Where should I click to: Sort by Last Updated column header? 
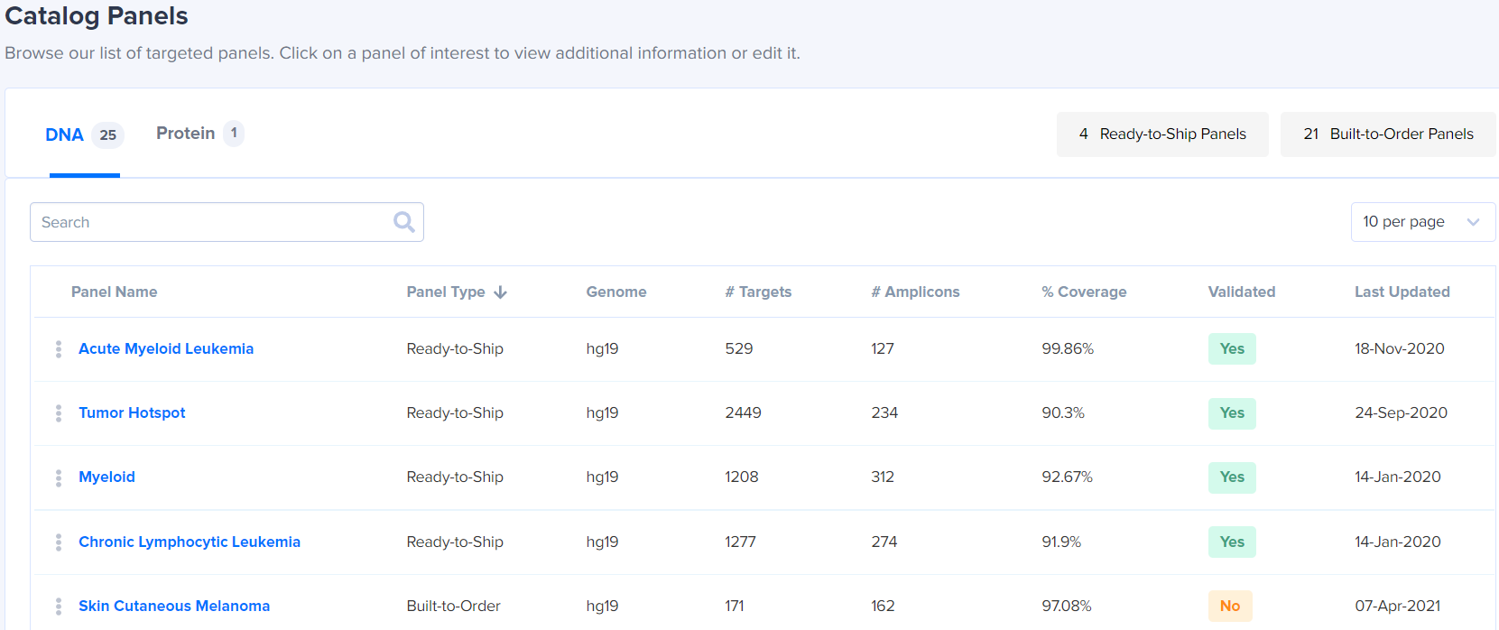pos(1402,292)
